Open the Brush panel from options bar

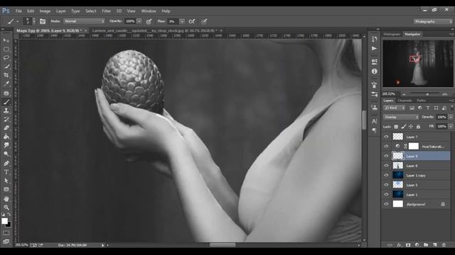(x=43, y=21)
